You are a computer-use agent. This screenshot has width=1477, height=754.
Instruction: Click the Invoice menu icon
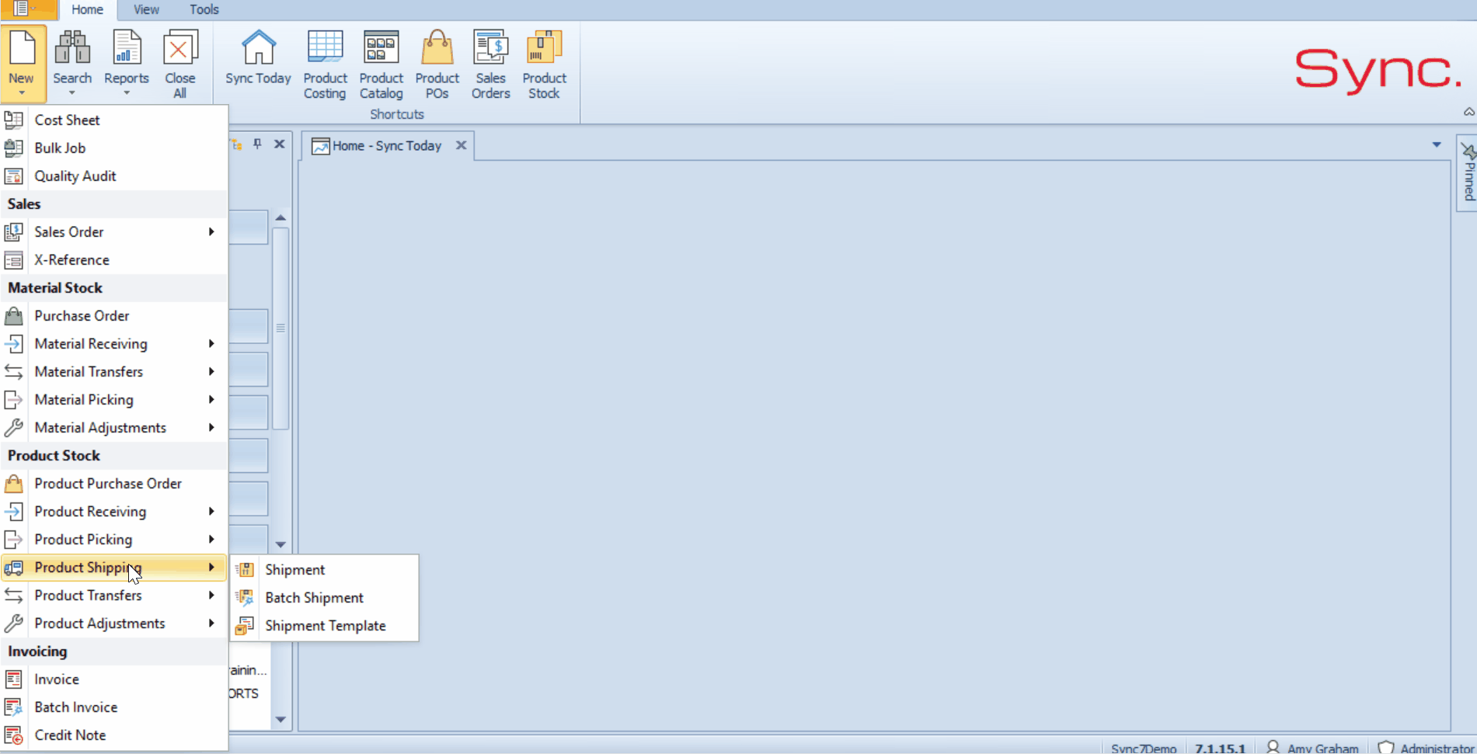pyautogui.click(x=13, y=679)
